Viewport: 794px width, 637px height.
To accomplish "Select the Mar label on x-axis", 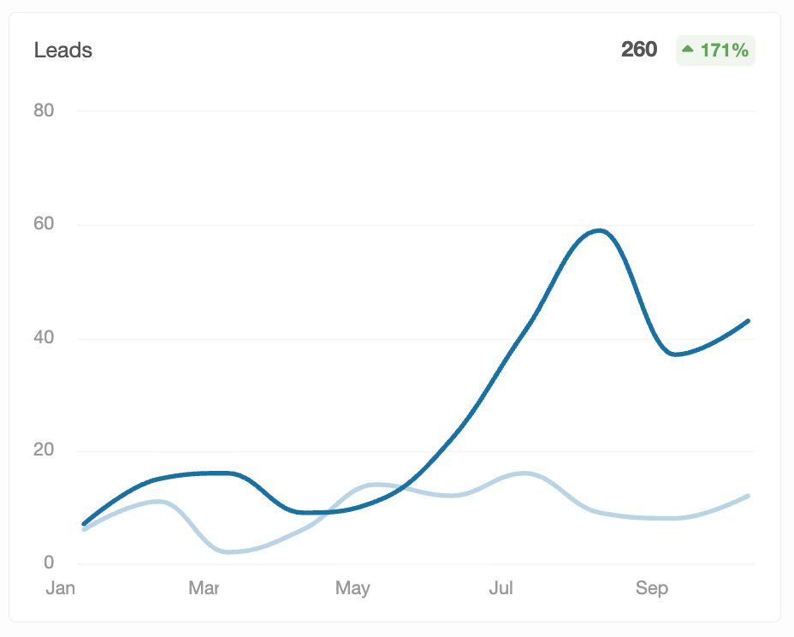I will coord(204,588).
